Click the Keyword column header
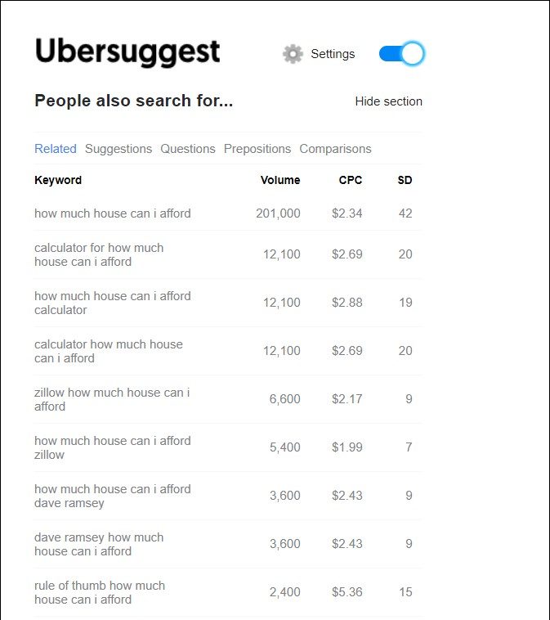550x620 pixels. coord(58,180)
